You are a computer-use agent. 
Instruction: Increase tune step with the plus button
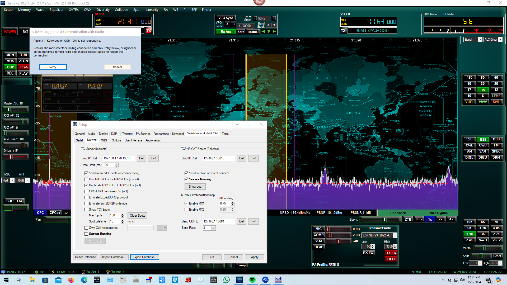(274, 18)
